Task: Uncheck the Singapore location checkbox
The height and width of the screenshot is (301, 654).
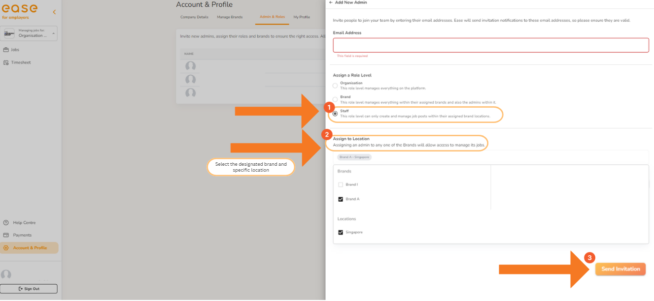Action: click(x=341, y=232)
